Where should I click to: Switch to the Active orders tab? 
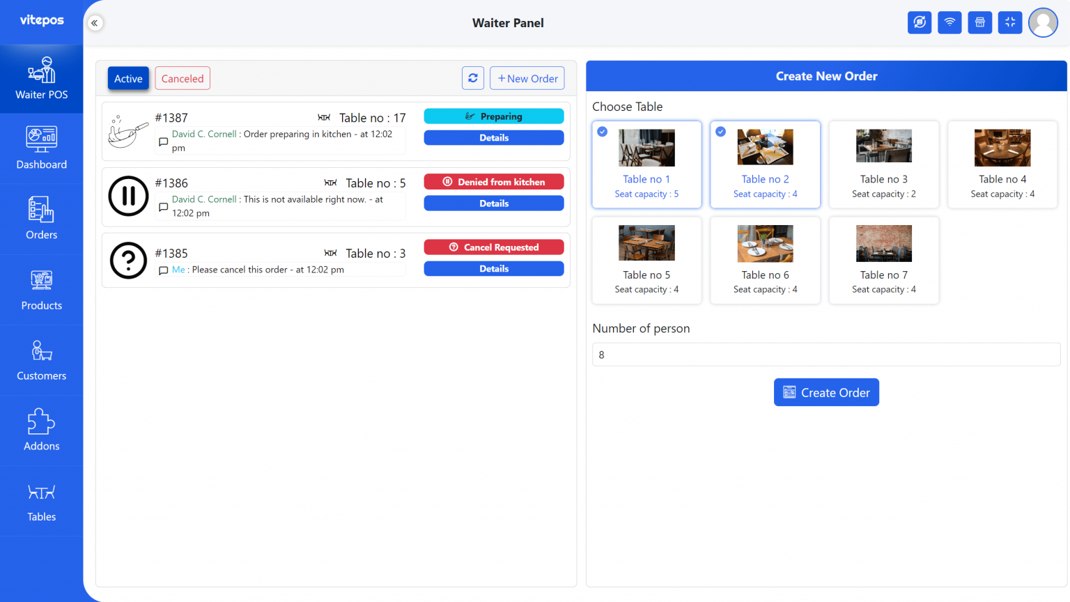pos(128,78)
